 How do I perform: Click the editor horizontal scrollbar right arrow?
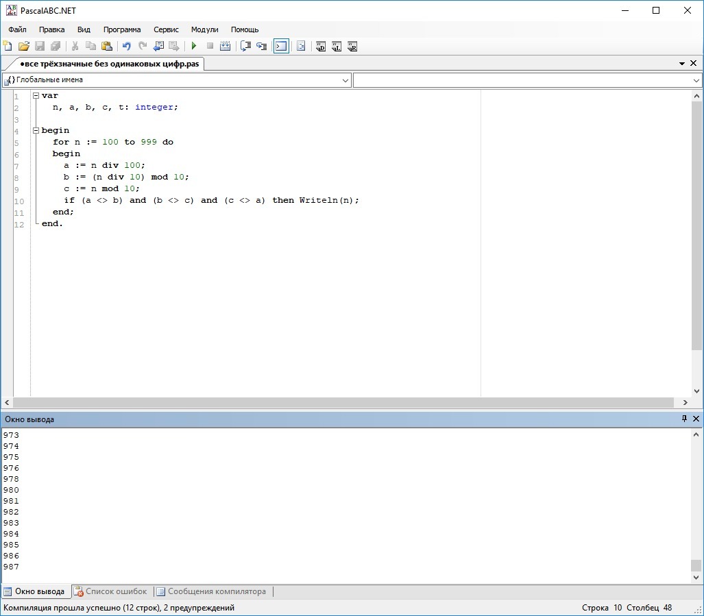tap(685, 402)
